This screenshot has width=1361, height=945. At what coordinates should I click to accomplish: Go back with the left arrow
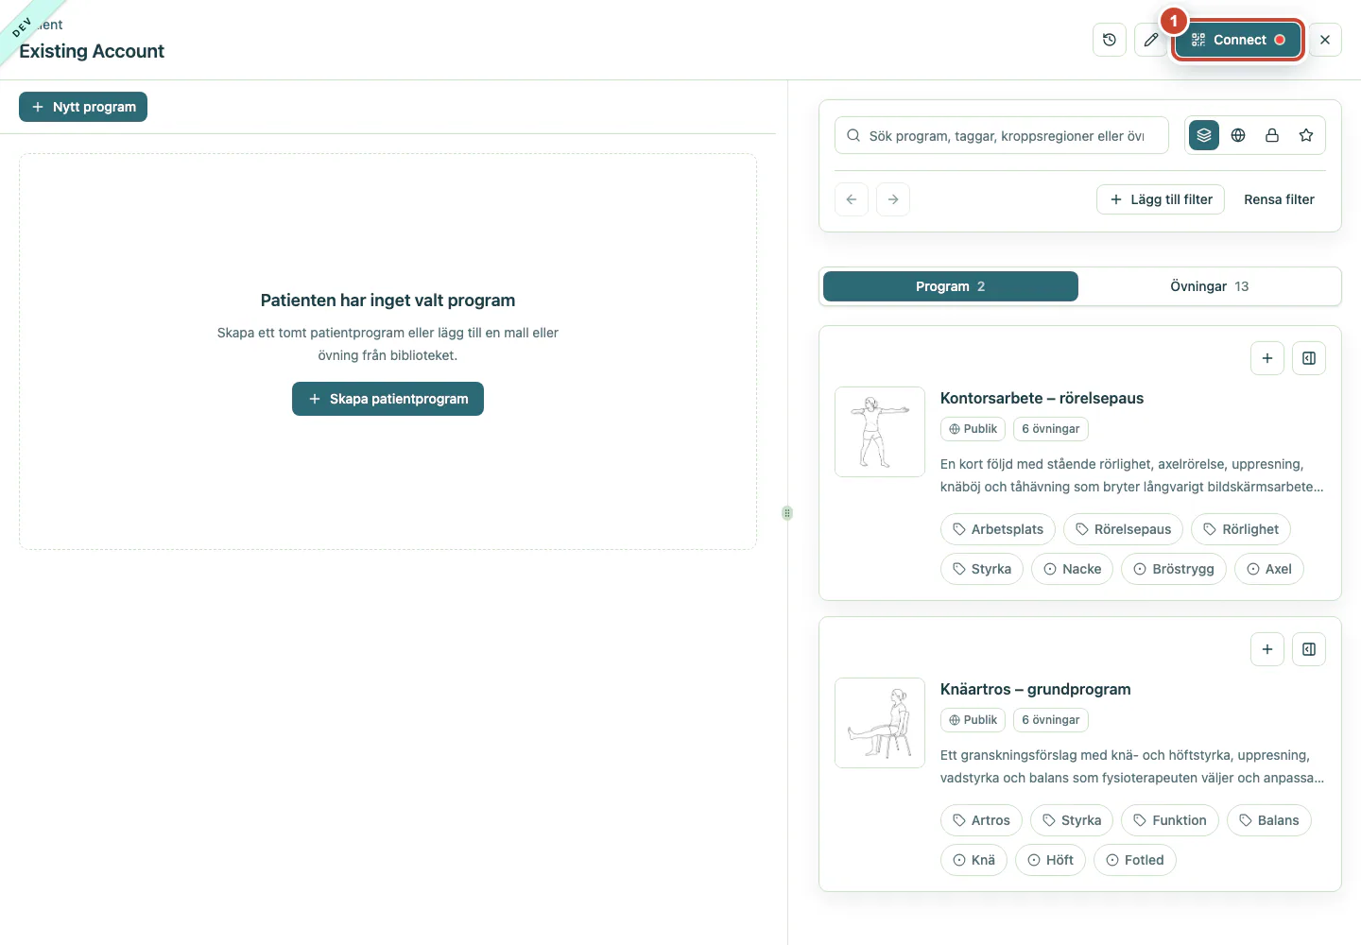[852, 199]
